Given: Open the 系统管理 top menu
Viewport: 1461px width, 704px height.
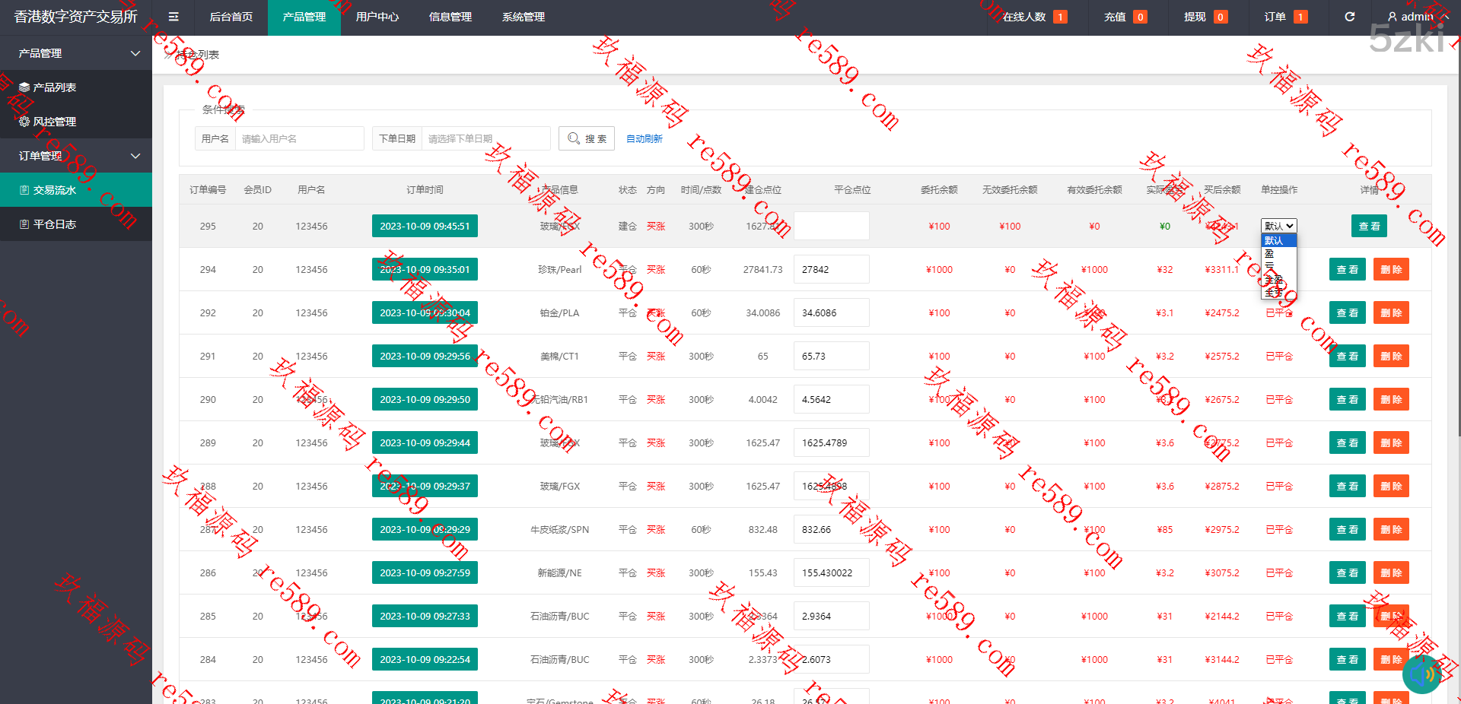Looking at the screenshot, I should [x=523, y=17].
